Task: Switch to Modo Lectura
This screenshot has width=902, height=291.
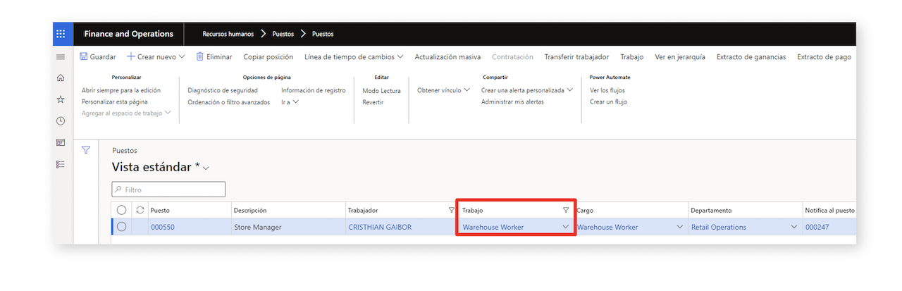Action: pyautogui.click(x=381, y=90)
